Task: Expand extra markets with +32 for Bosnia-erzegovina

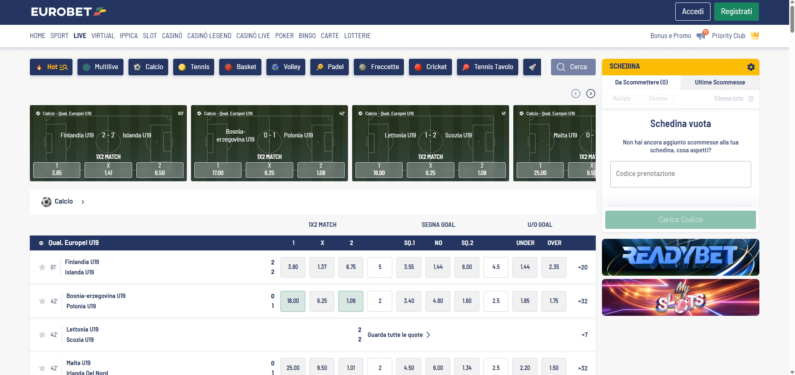Action: coord(582,301)
